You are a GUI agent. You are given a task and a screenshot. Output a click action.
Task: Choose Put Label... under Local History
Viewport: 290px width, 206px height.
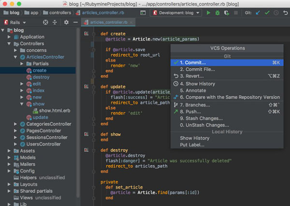coord(227,145)
